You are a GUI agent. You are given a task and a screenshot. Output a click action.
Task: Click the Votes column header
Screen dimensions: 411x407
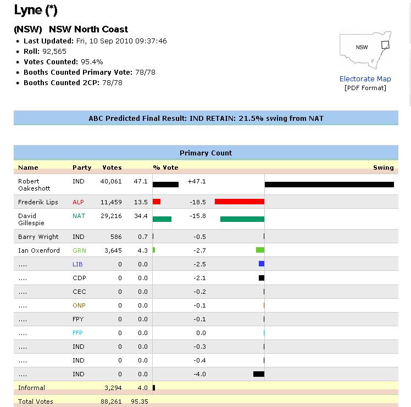[112, 168]
